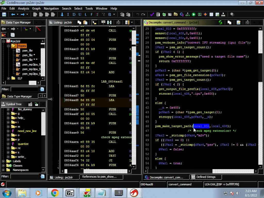Click Windows Start button
This screenshot has width=264, height=198.
(x=7, y=193)
